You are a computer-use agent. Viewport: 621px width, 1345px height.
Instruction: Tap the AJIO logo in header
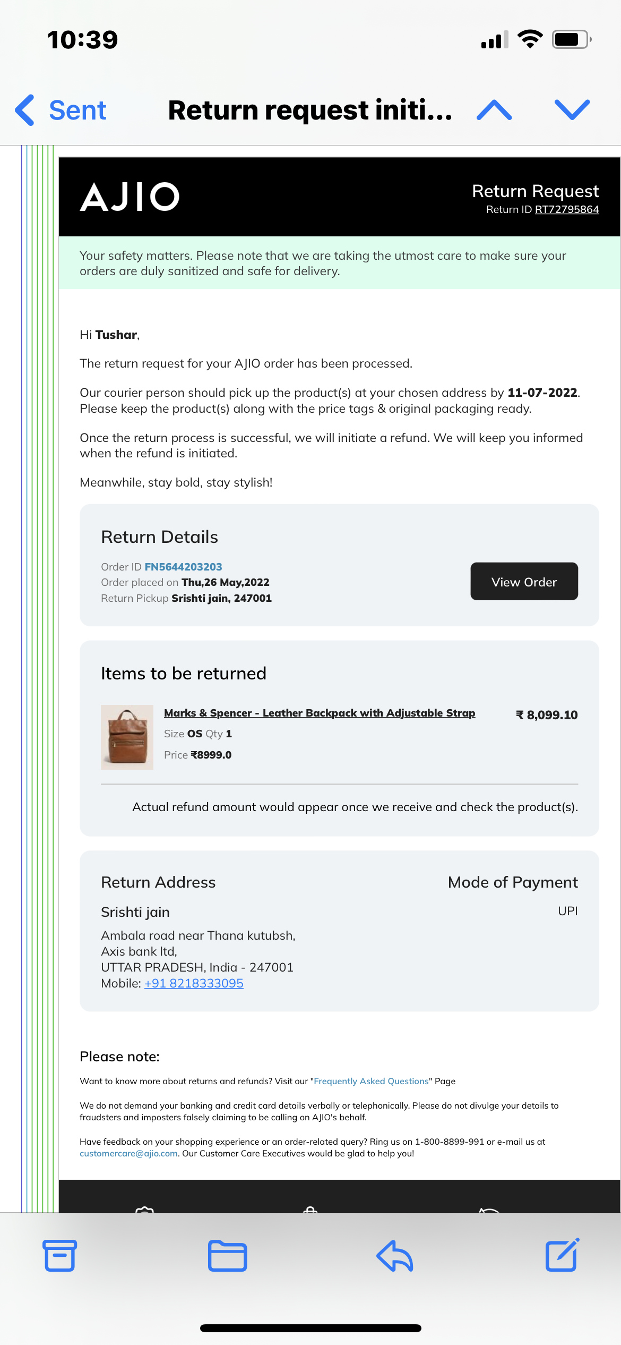coord(130,197)
